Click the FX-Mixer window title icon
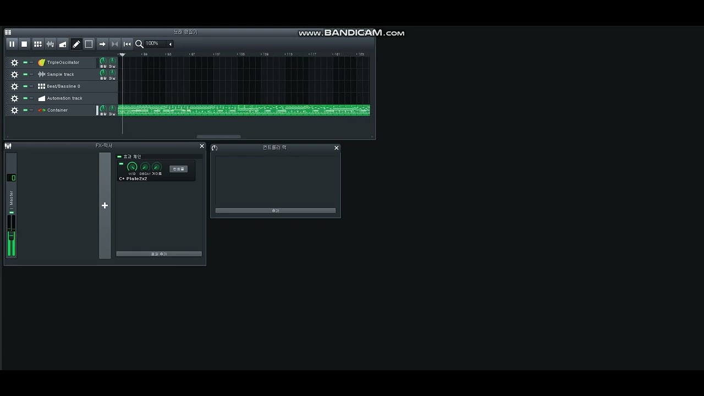 click(8, 146)
